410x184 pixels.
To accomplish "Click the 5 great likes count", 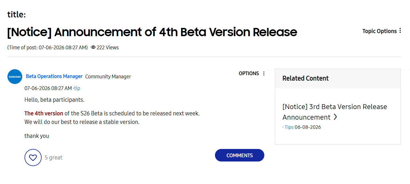I will 54,158.
